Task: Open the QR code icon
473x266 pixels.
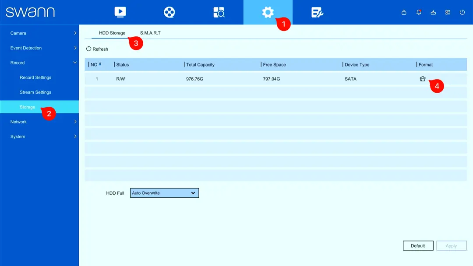Action: point(448,12)
